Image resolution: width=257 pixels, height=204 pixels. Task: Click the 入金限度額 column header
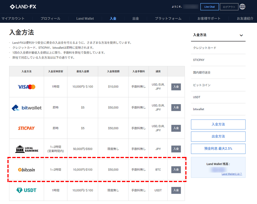coord(113,71)
